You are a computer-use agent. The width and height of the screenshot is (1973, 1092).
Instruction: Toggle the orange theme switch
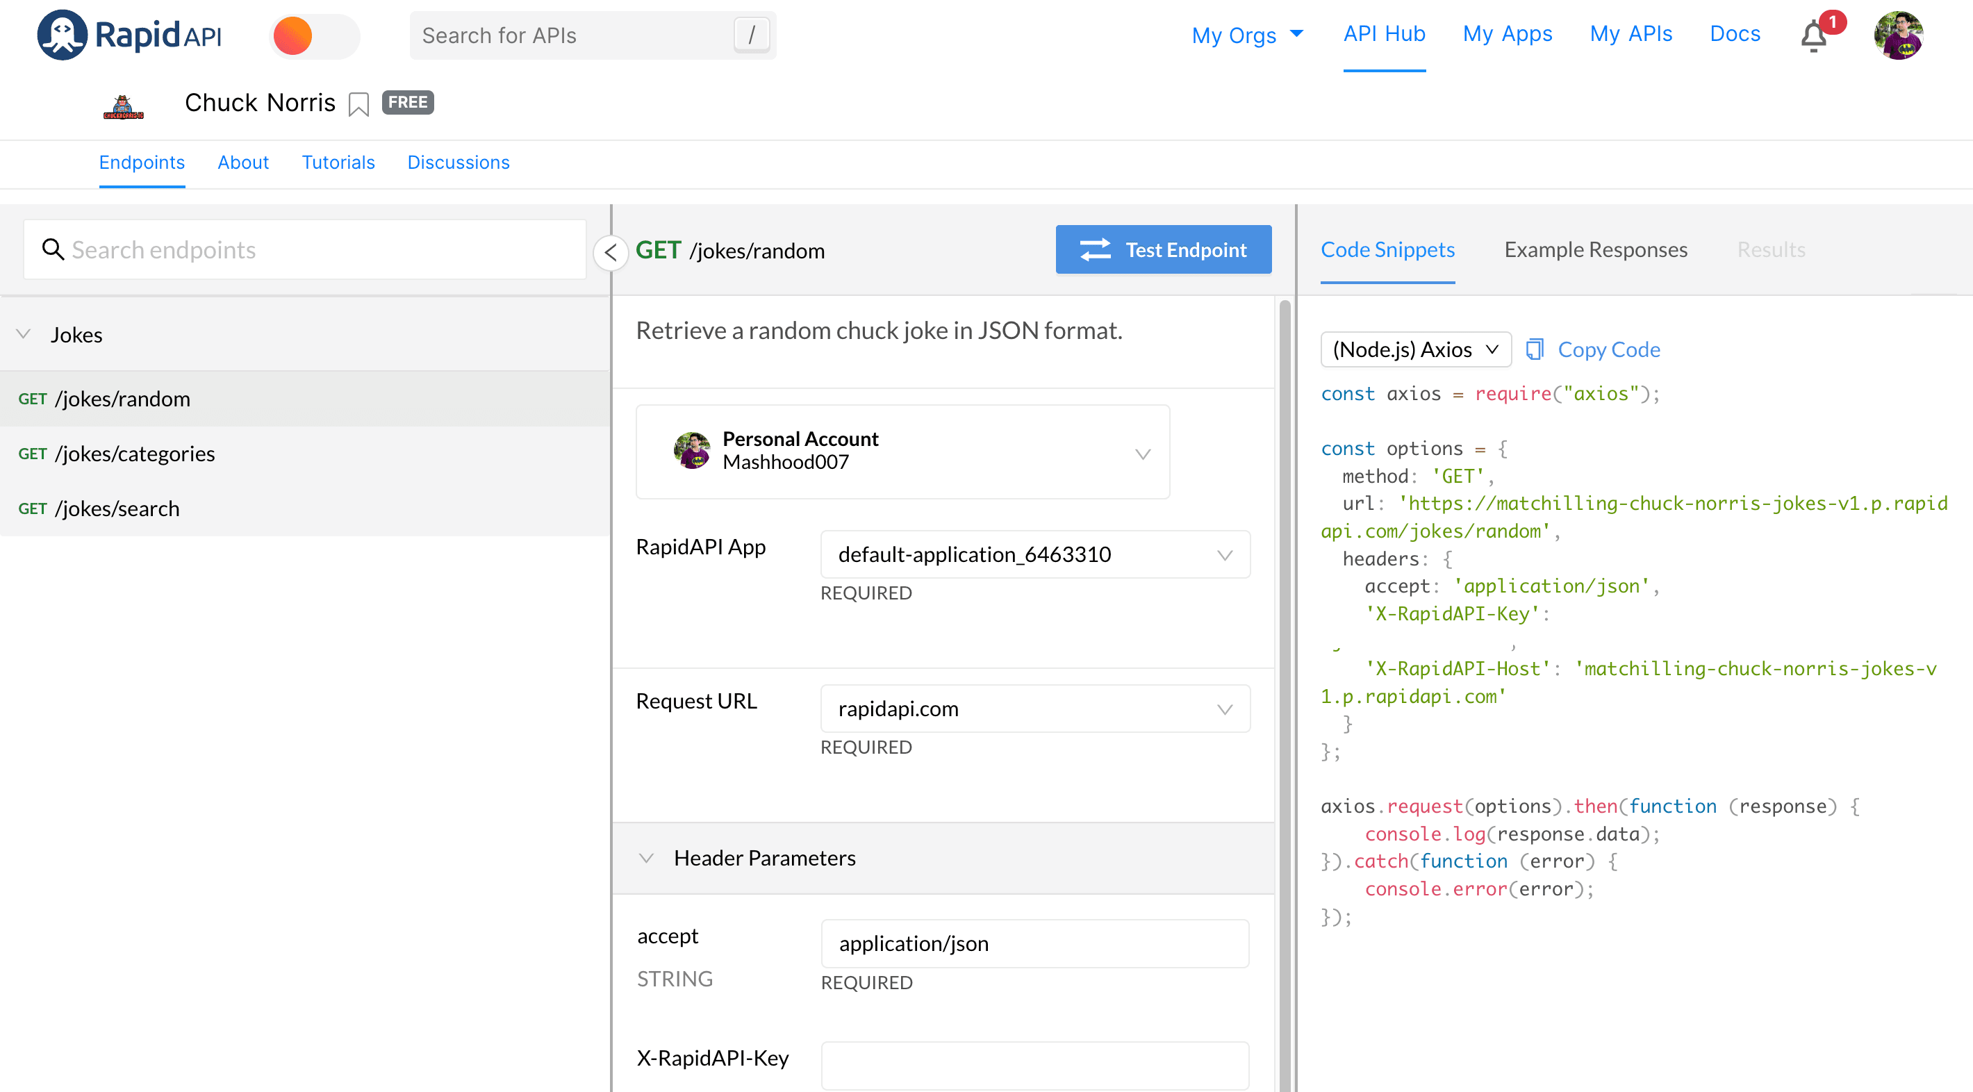pyautogui.click(x=314, y=36)
